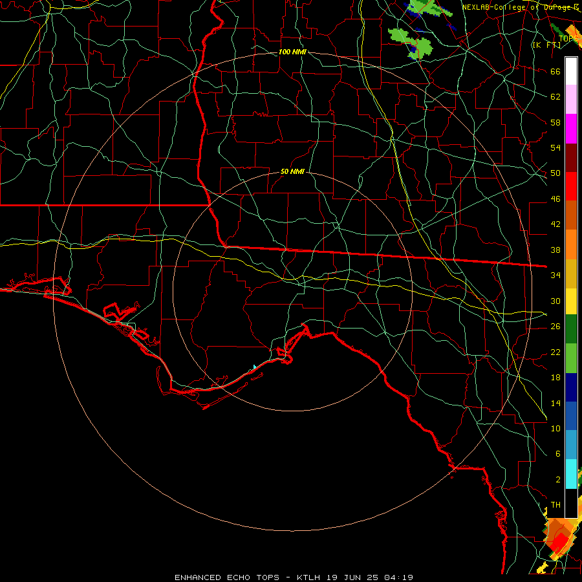The width and height of the screenshot is (582, 582).
Task: Click the "22" scale label
Action: 555,352
